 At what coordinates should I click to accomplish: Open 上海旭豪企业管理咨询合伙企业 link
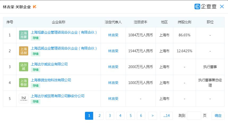click(x=64, y=32)
